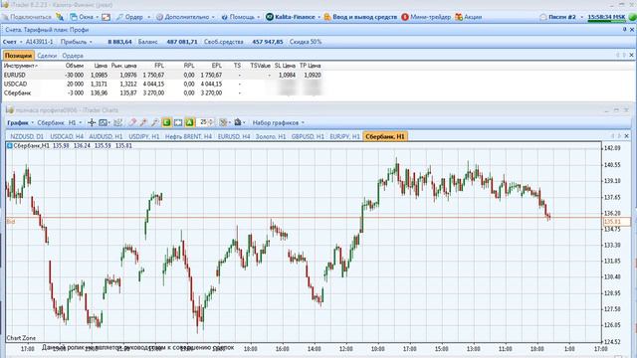Select the active Сбербанк, H1 tab
The height and width of the screenshot is (358, 637).
click(385, 137)
